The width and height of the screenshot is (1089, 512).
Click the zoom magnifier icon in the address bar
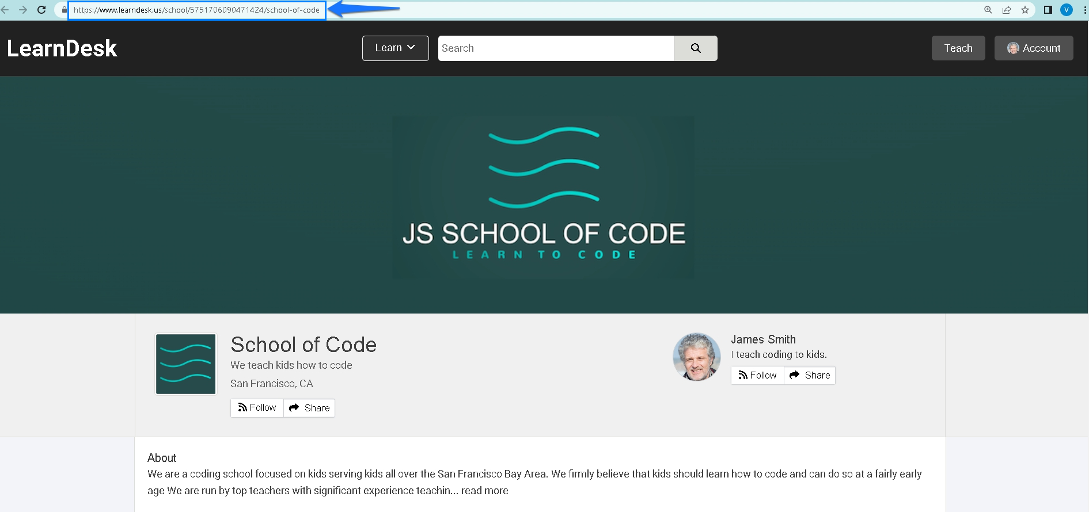tap(988, 10)
